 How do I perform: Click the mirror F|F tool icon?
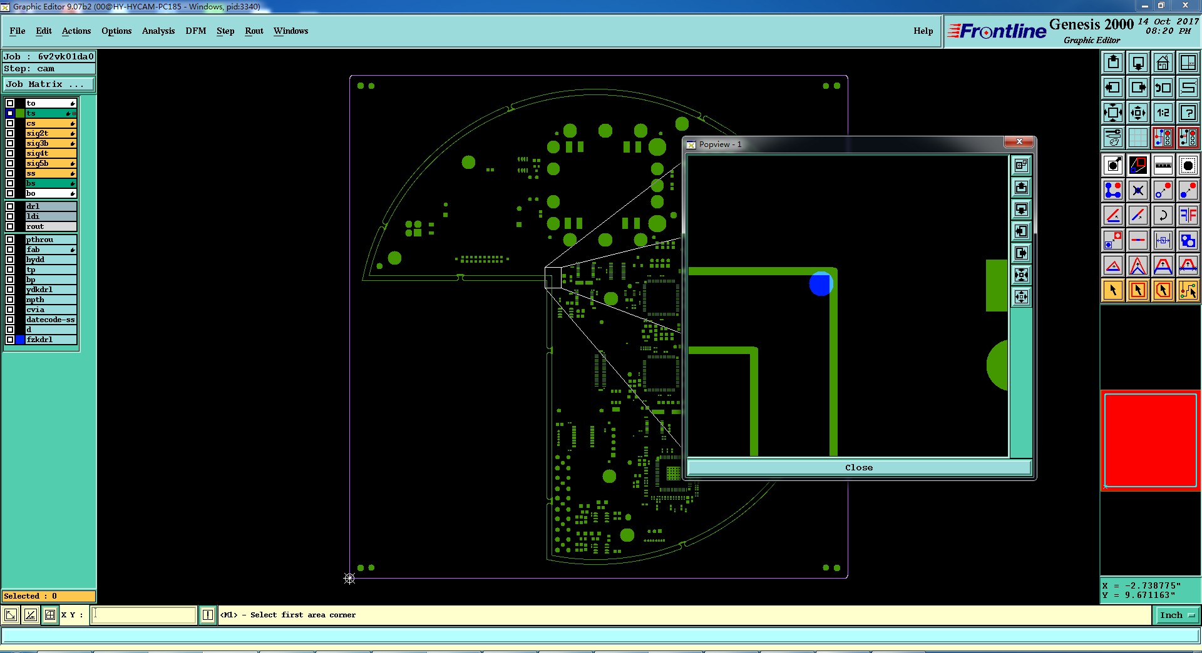pos(1188,215)
